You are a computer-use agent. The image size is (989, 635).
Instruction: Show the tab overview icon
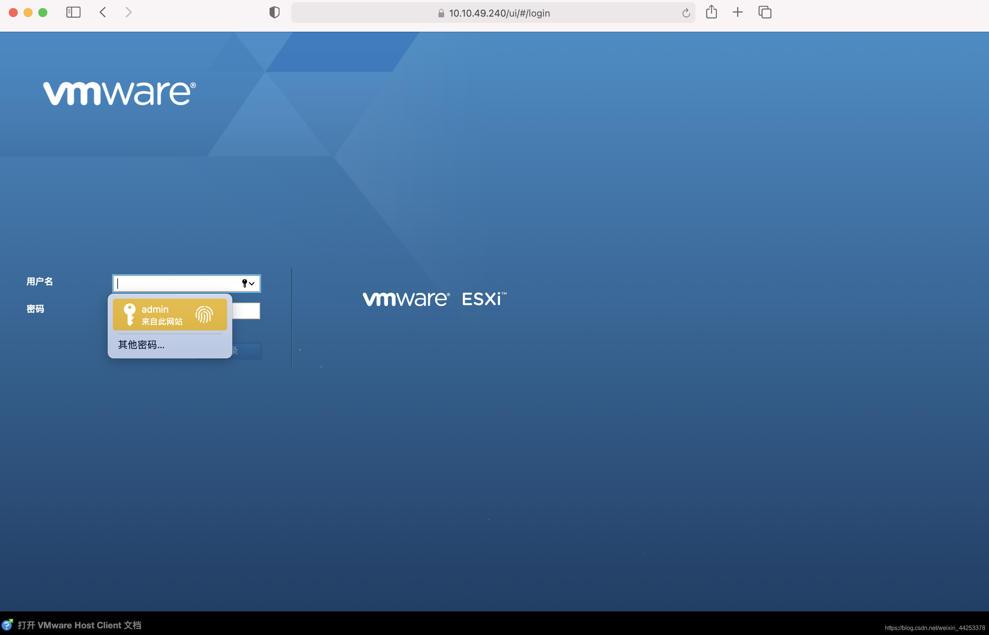pos(765,13)
